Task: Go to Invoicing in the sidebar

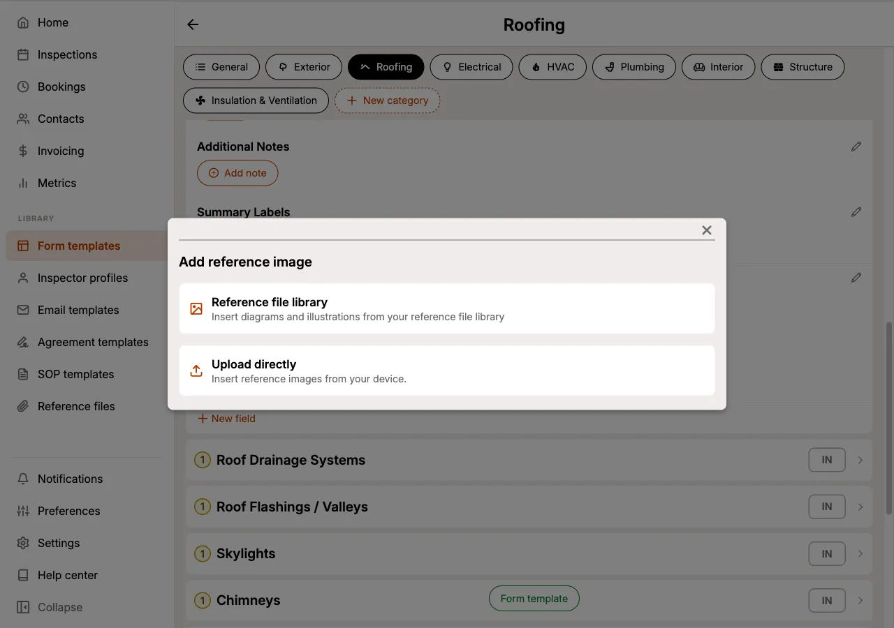Action: [x=87, y=151]
